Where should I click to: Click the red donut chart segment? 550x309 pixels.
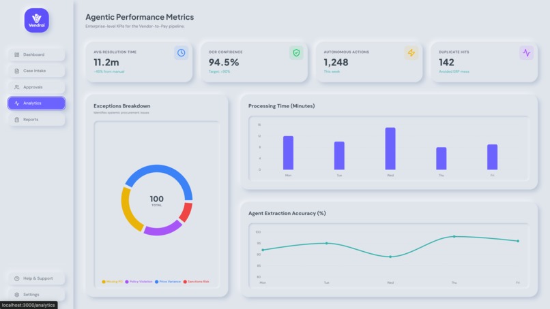point(186,211)
